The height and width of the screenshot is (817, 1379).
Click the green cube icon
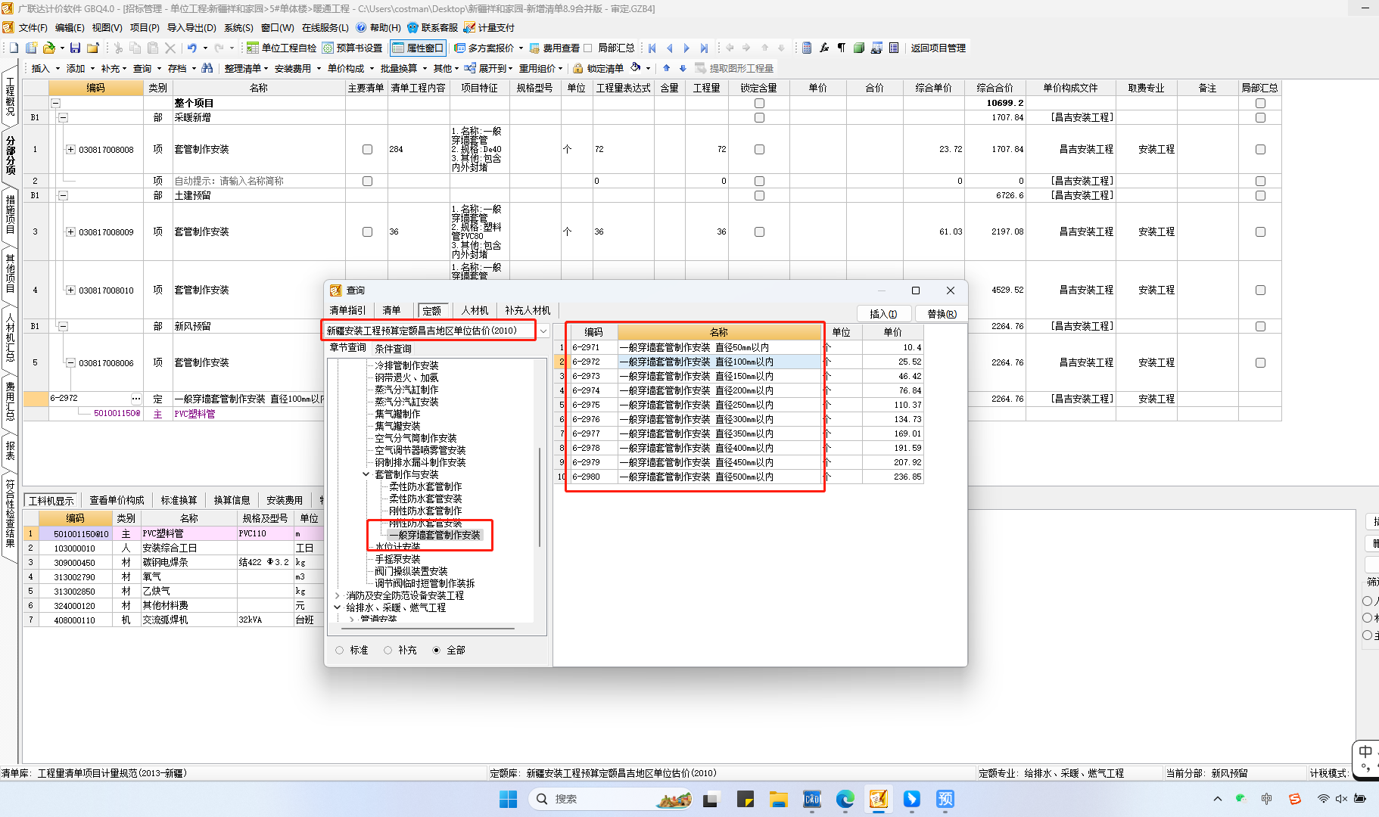859,48
